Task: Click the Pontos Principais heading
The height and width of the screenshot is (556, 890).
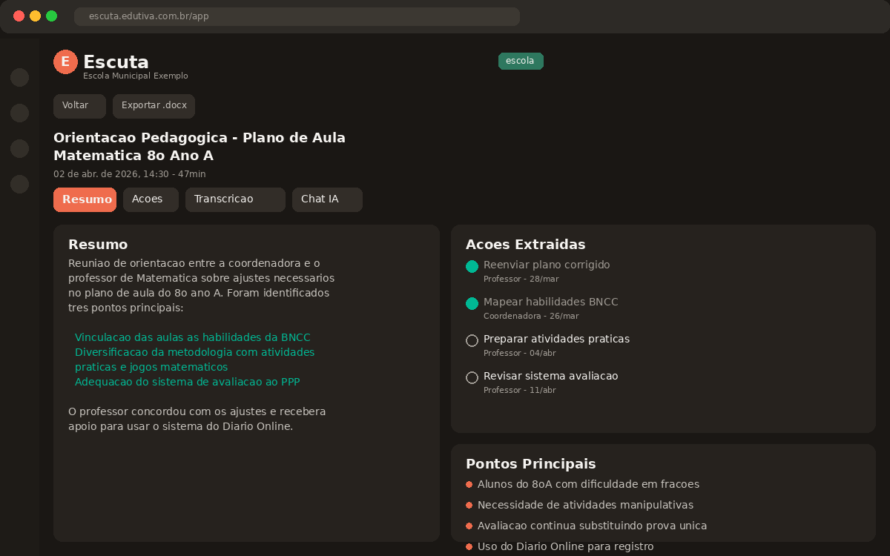Action: (x=531, y=464)
